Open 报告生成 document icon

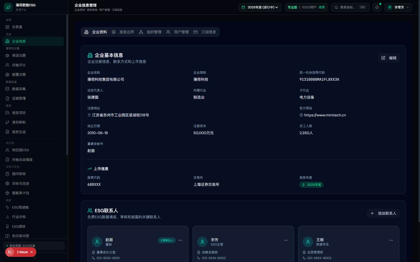tap(7, 132)
